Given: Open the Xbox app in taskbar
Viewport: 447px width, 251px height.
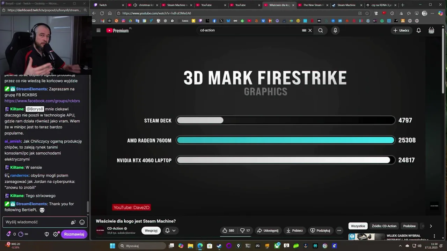Looking at the screenshot, I should (x=277, y=246).
